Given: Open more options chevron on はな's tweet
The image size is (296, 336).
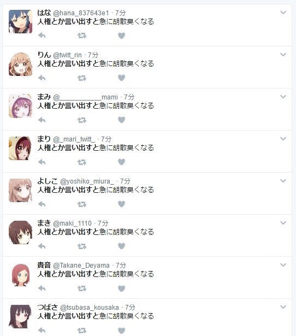Looking at the screenshot, I should click(x=283, y=13).
